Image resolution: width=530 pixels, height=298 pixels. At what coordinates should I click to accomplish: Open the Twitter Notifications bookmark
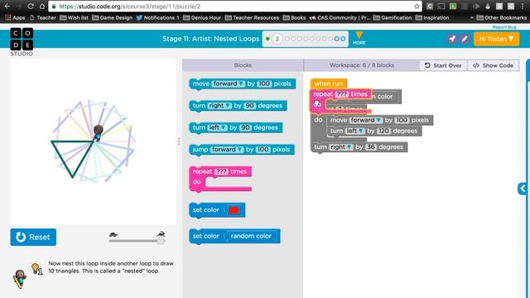157,17
